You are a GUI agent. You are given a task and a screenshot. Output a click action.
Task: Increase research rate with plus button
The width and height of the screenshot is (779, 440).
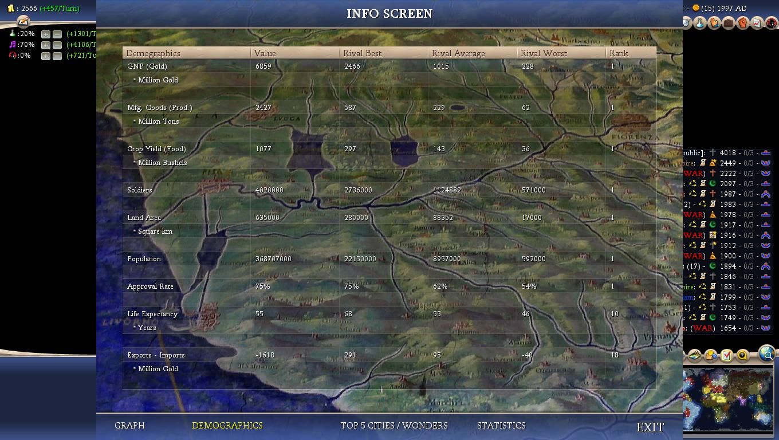[x=46, y=34]
